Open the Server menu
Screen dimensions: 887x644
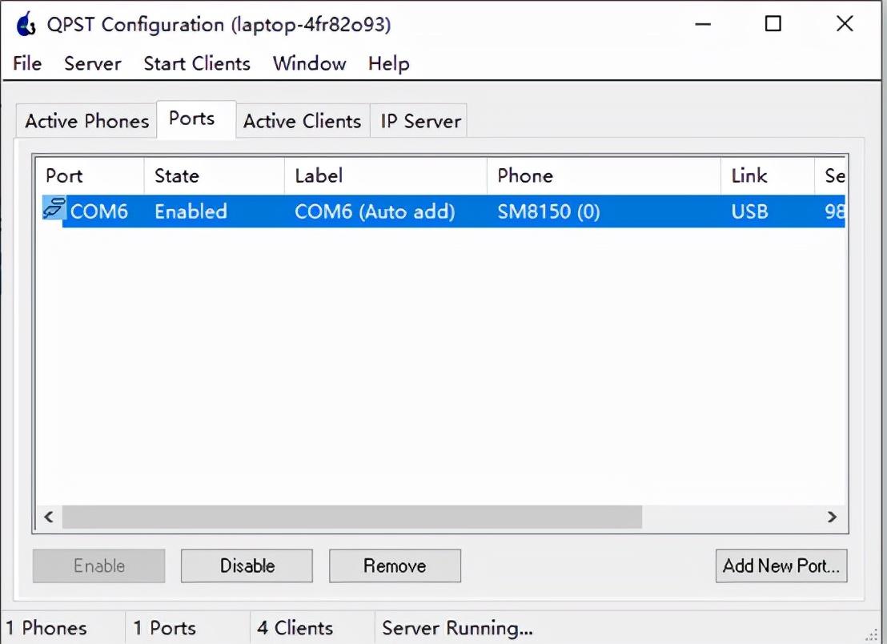coord(93,63)
